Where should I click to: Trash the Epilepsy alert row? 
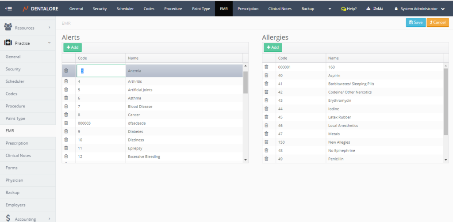point(66,148)
